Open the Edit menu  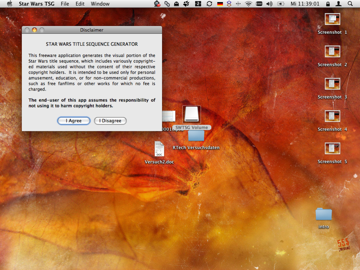click(x=80, y=4)
